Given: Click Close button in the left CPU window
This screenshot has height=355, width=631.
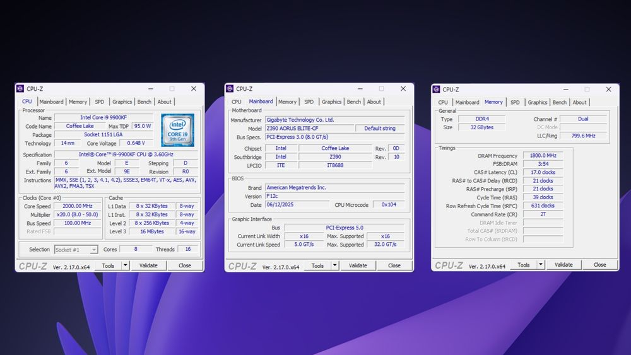Looking at the screenshot, I should pos(185,265).
